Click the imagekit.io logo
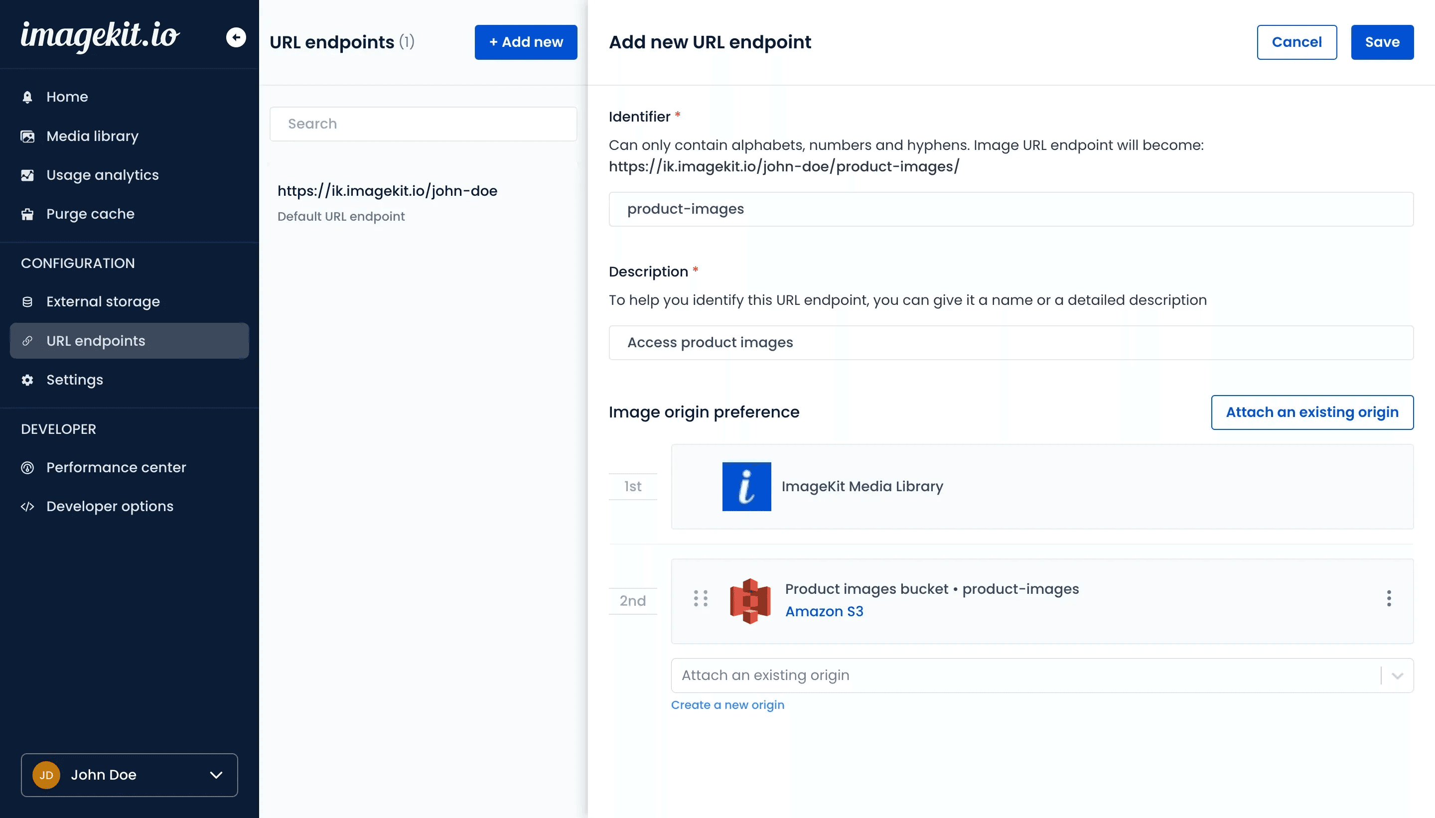Viewport: 1435px width, 818px height. point(100,36)
